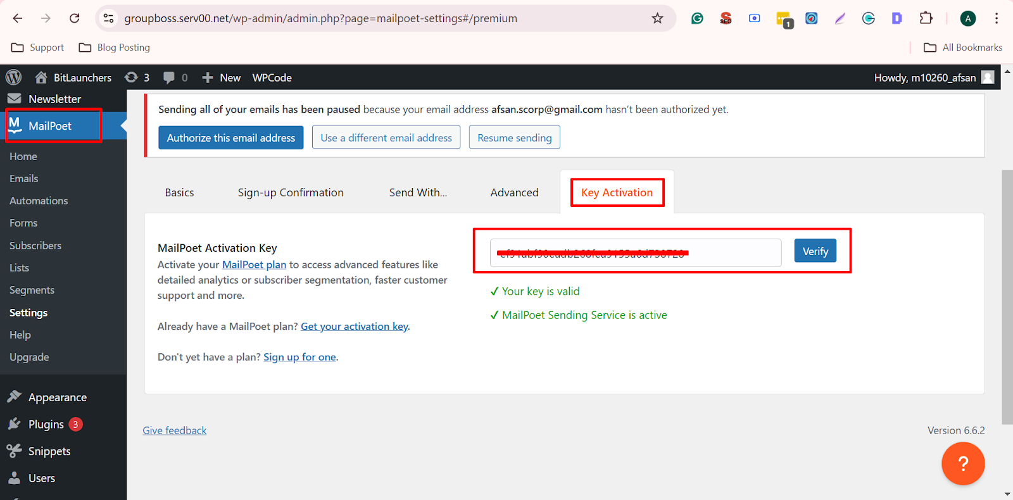Viewport: 1013px width, 500px height.
Task: Open the Newsletter sidebar menu
Action: pos(54,99)
